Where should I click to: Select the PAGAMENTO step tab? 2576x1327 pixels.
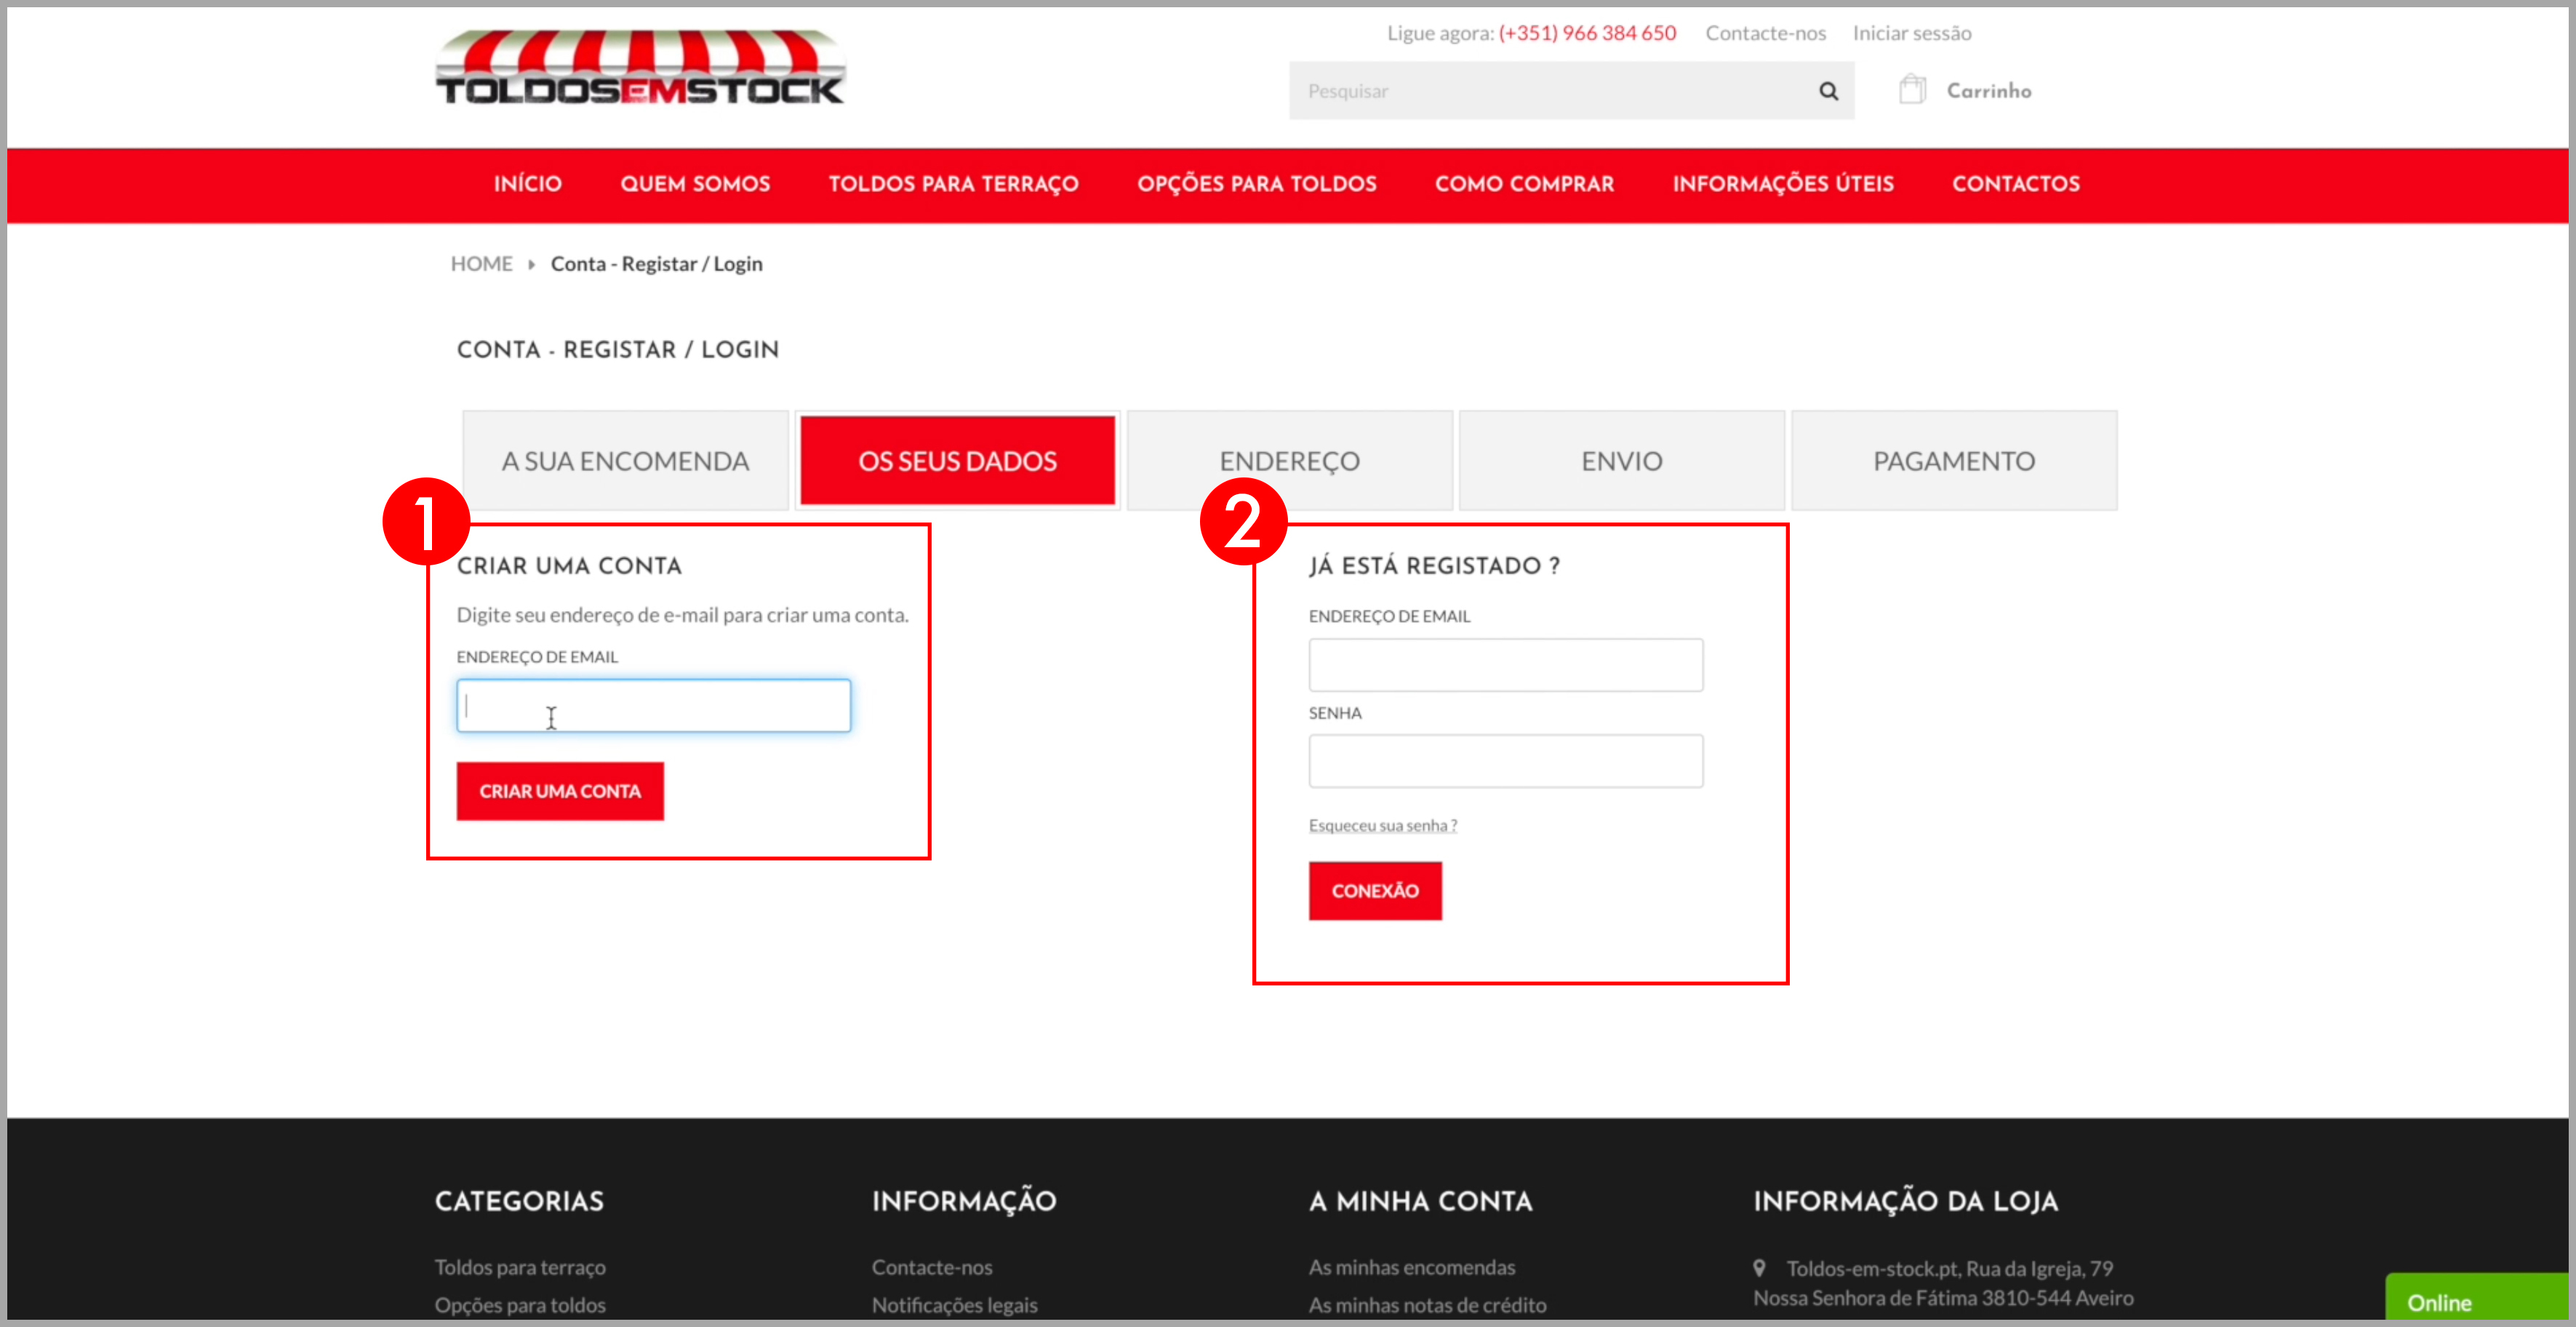pyautogui.click(x=1953, y=461)
